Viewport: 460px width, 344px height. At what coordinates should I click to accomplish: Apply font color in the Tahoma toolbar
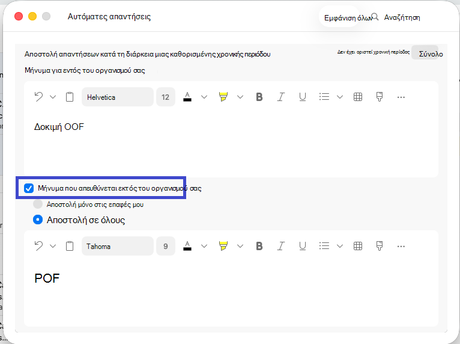[187, 246]
